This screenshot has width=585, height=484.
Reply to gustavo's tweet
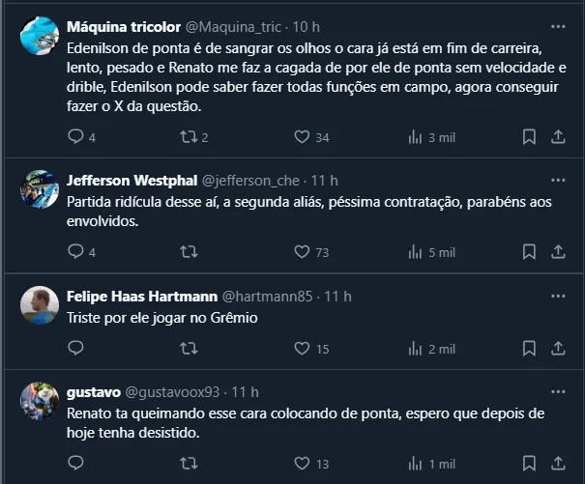(76, 463)
